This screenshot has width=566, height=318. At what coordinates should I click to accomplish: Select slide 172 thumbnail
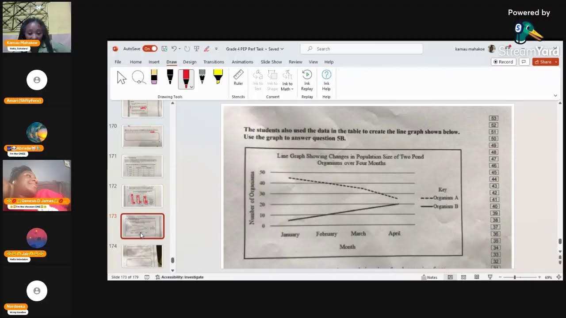click(x=142, y=196)
